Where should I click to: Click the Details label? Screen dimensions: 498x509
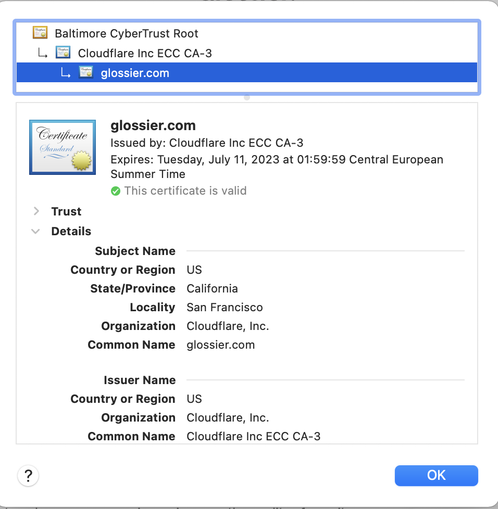(x=71, y=232)
